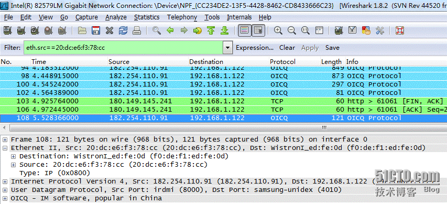Select packet 106 TCP ACK row
447x204 pixels.
coord(223,110)
